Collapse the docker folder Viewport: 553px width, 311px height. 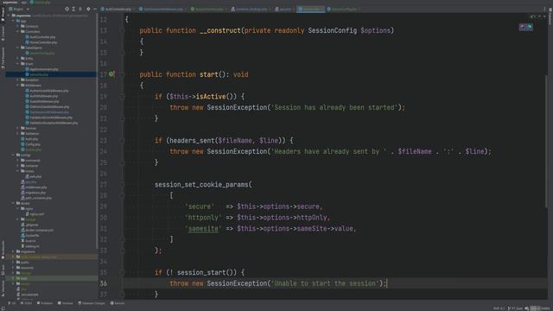[14, 203]
